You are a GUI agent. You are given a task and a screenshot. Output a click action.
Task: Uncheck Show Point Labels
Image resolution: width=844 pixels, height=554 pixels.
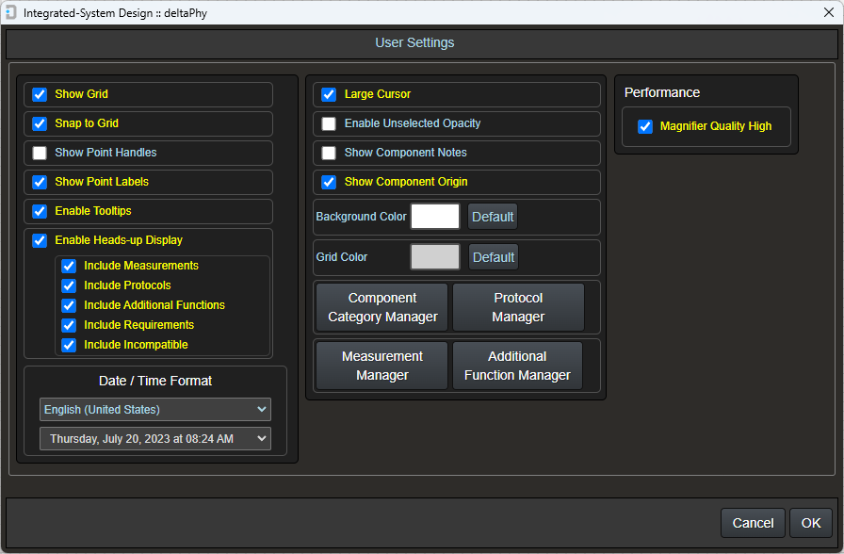pos(39,182)
